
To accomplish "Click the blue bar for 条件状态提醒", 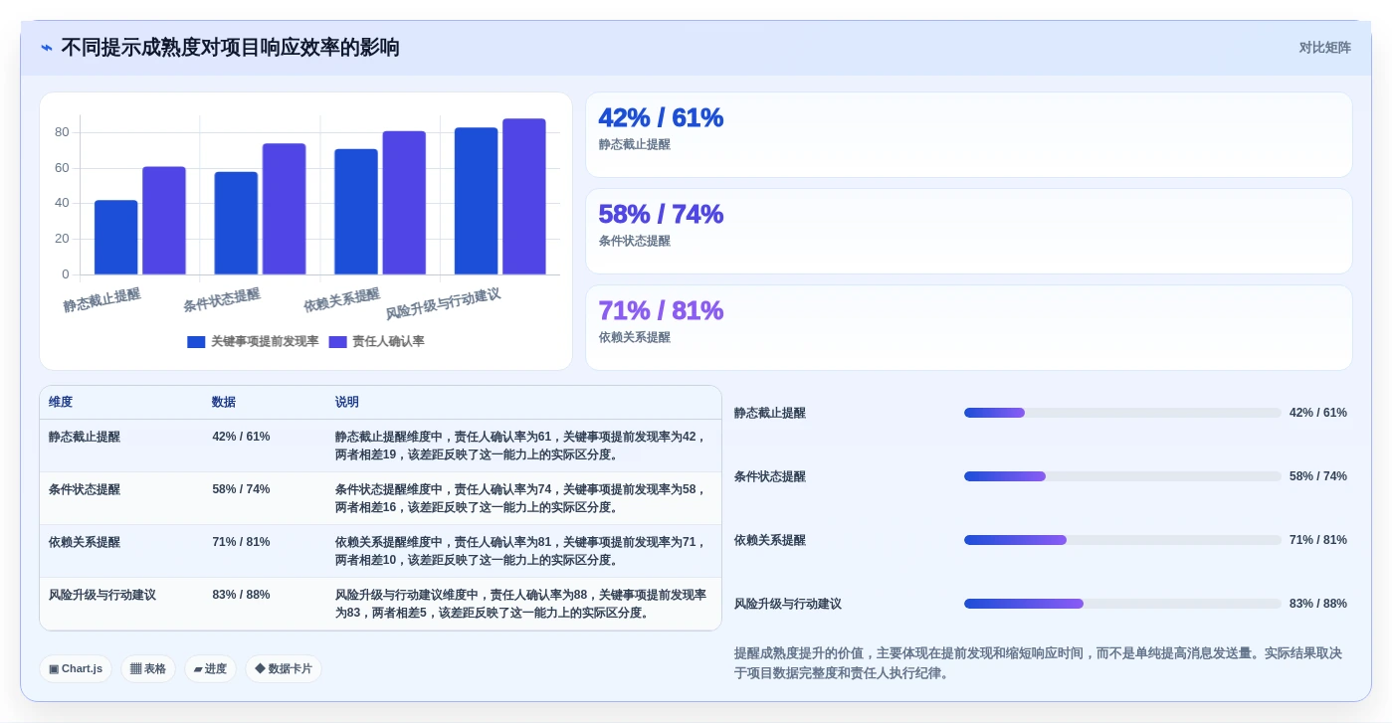I will [236, 224].
